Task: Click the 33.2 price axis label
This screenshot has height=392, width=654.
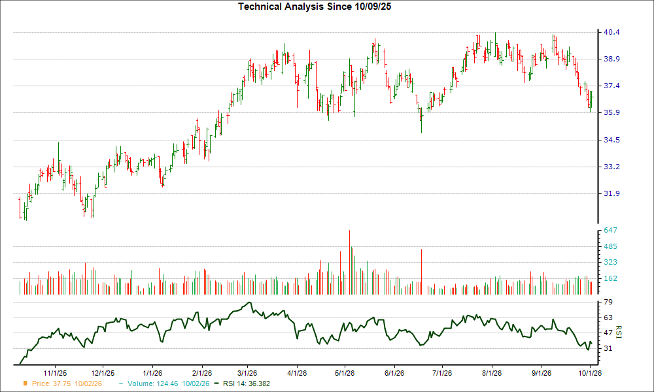Action: pos(611,167)
